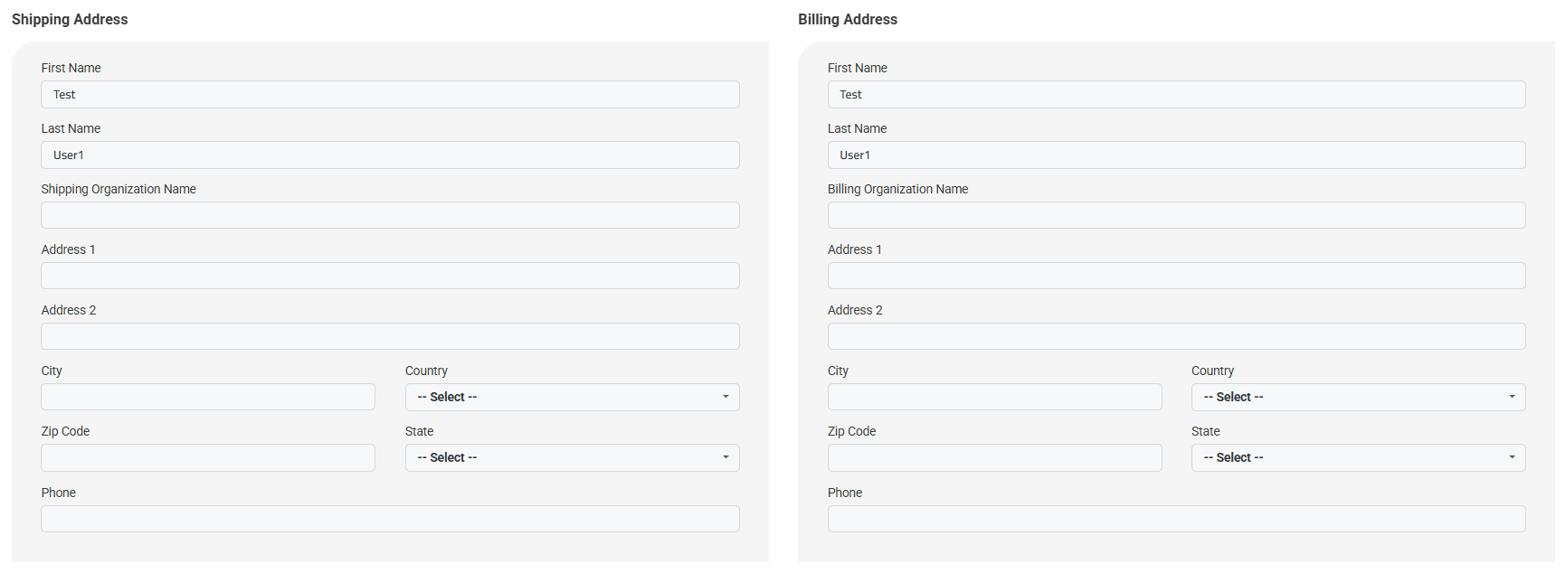The width and height of the screenshot is (1566, 573).
Task: Click the Shipping Address 2 field
Action: 390,336
